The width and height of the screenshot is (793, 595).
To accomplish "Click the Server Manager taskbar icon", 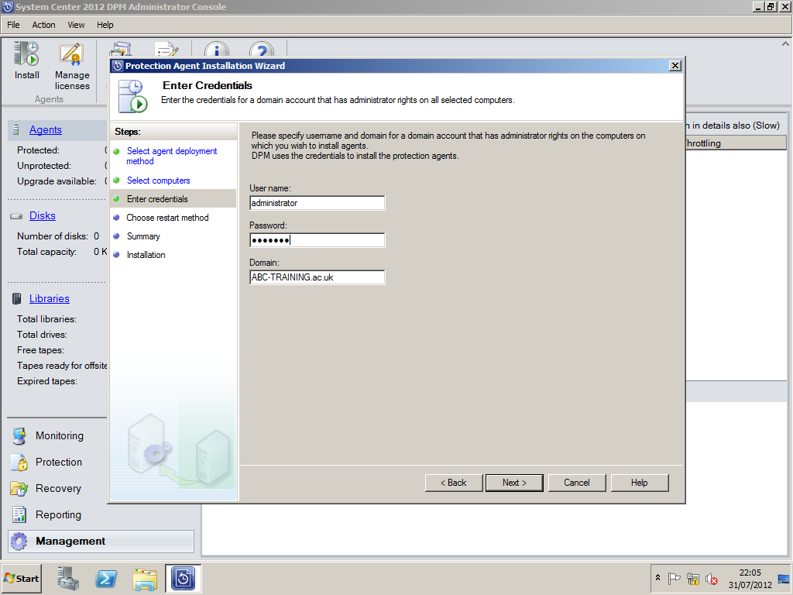I will point(68,578).
